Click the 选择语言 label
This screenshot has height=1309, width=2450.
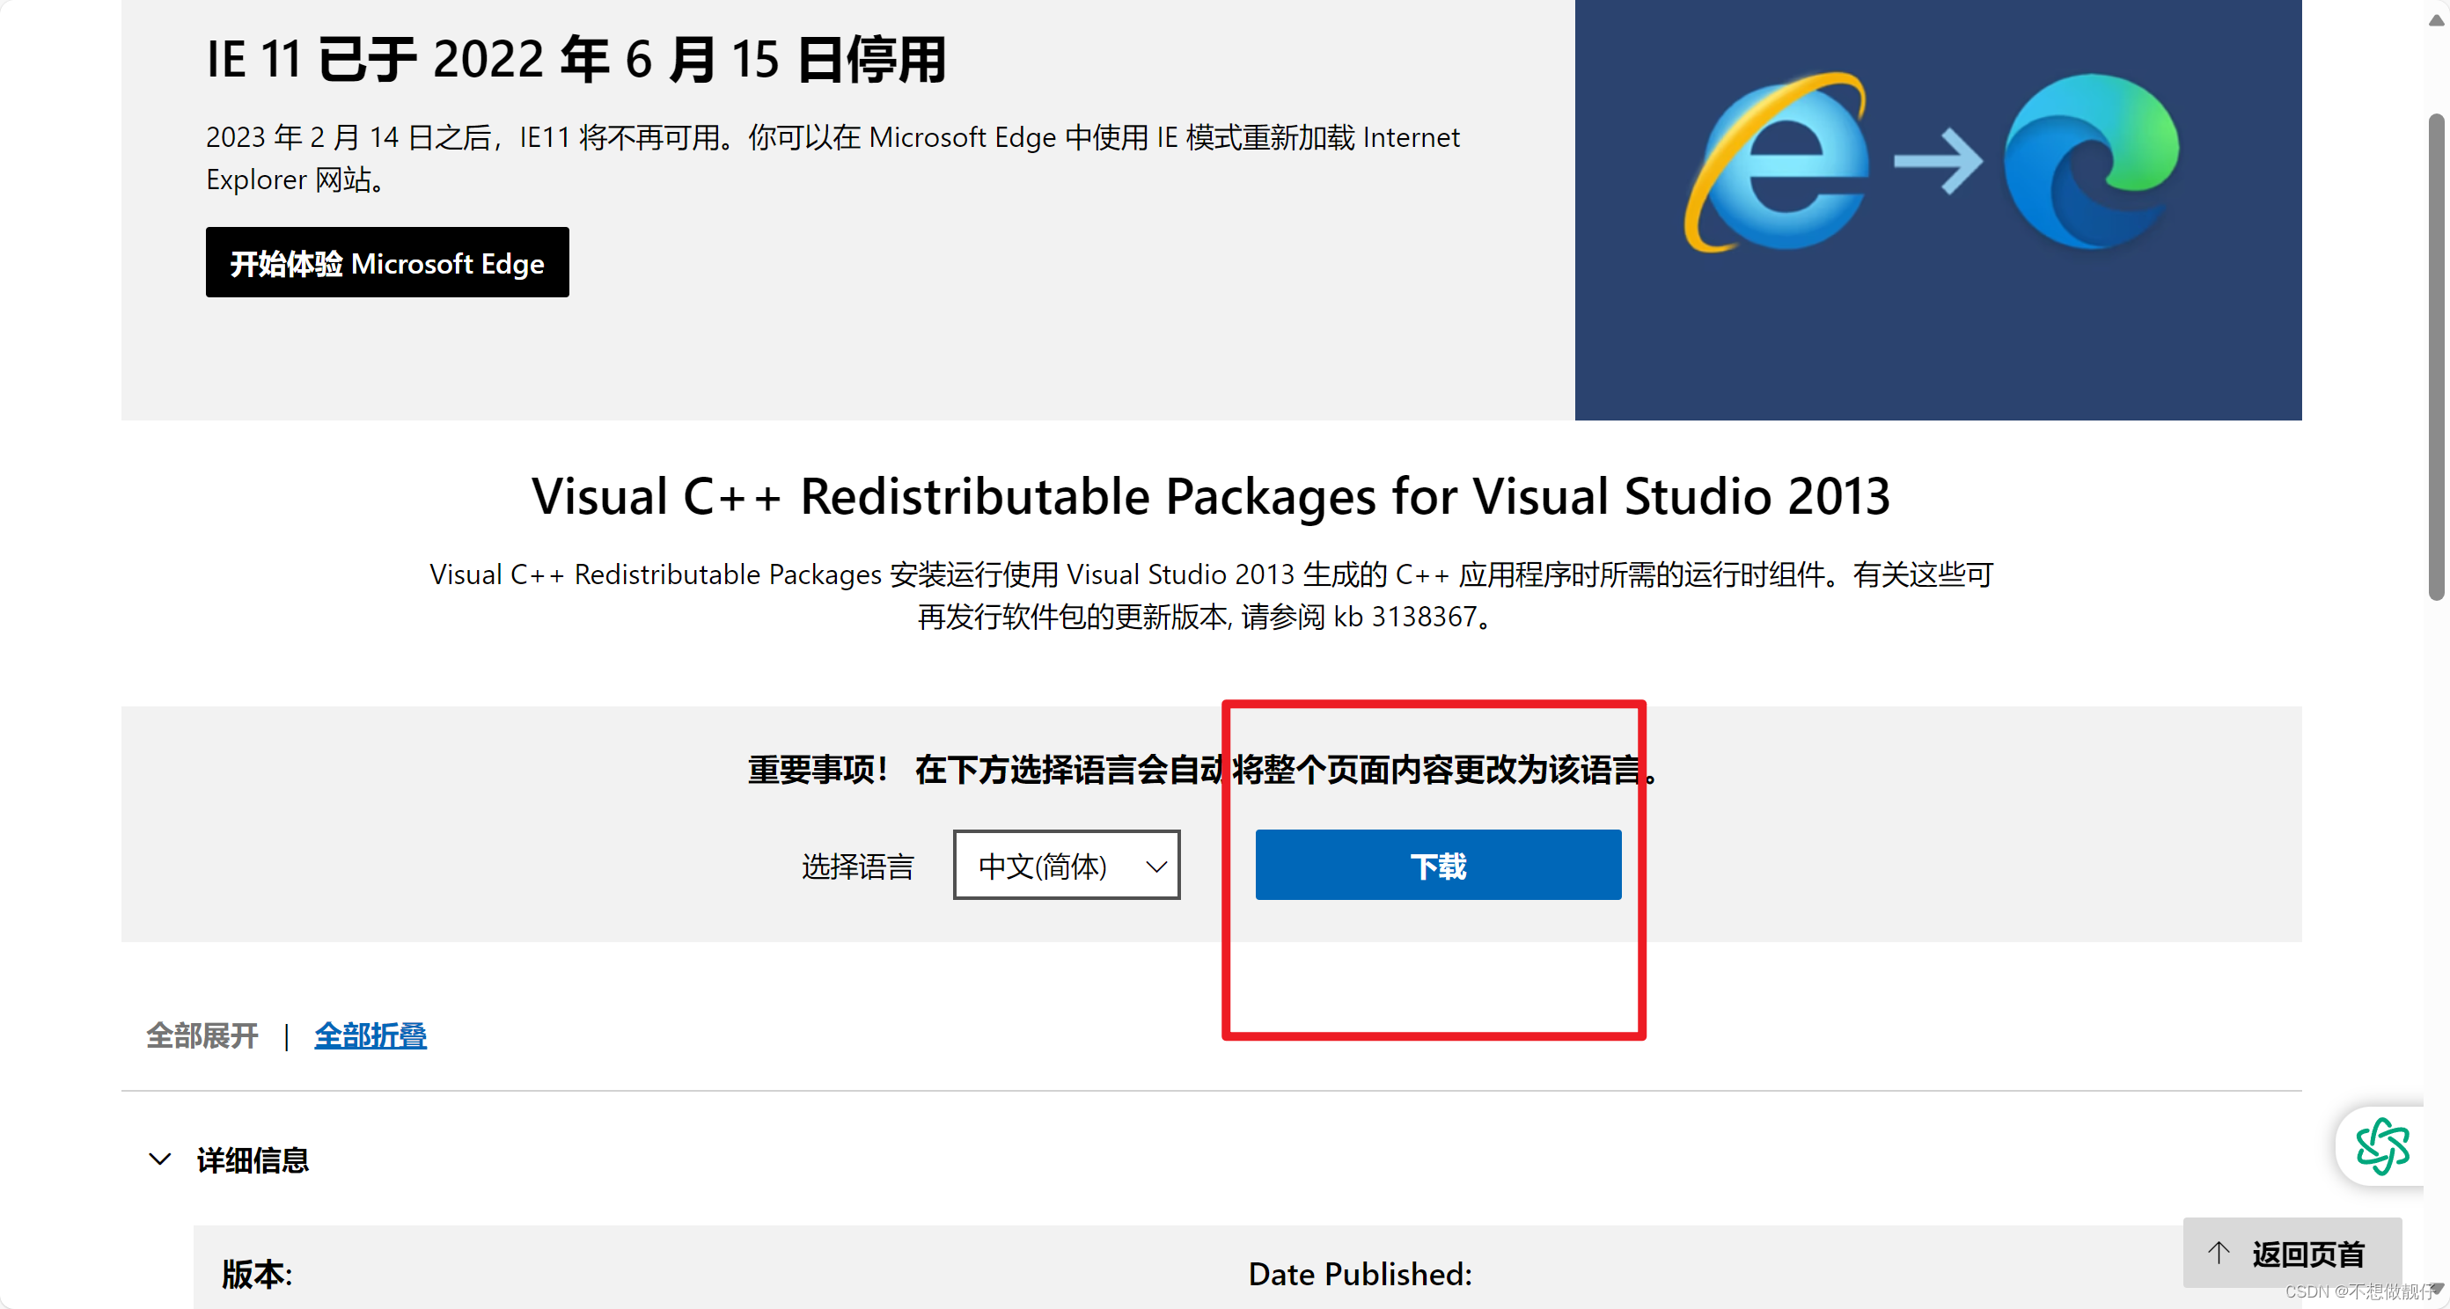pos(858,866)
